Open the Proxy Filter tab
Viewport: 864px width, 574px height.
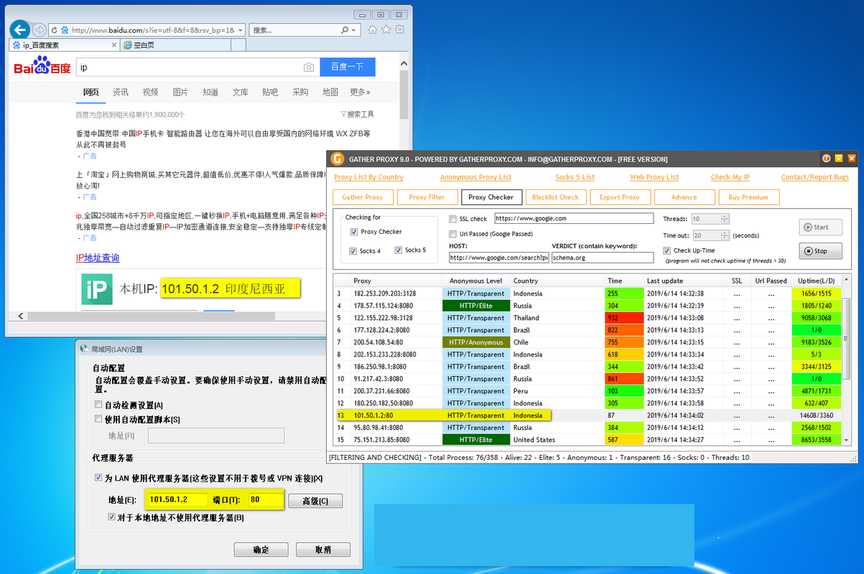pyautogui.click(x=427, y=197)
